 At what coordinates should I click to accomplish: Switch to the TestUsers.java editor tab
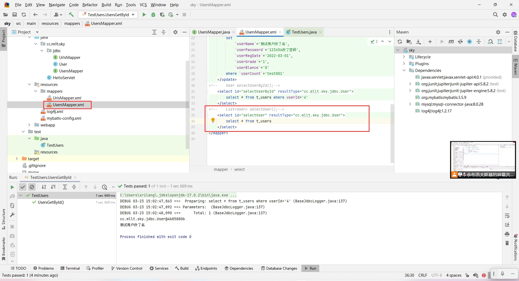pyautogui.click(x=304, y=32)
